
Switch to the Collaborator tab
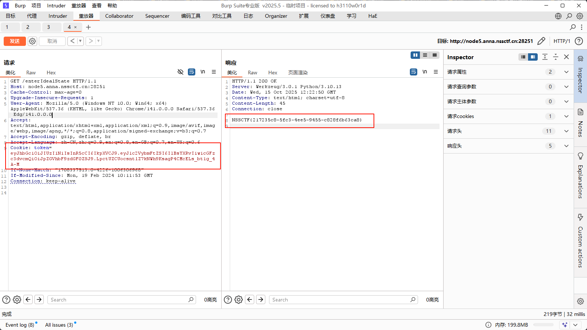pos(119,16)
